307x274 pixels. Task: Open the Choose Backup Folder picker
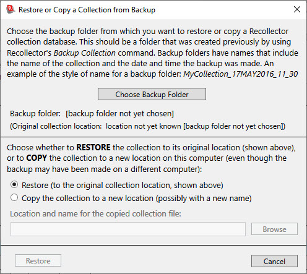click(x=152, y=94)
